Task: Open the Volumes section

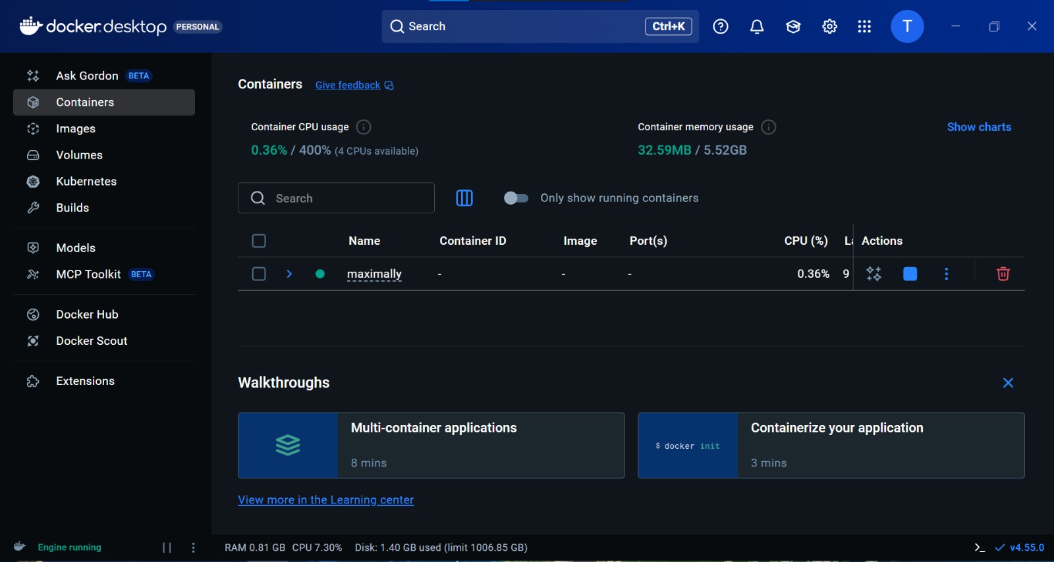Action: click(104, 155)
